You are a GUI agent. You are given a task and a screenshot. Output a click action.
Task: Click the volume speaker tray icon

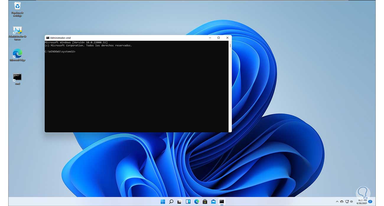point(352,202)
